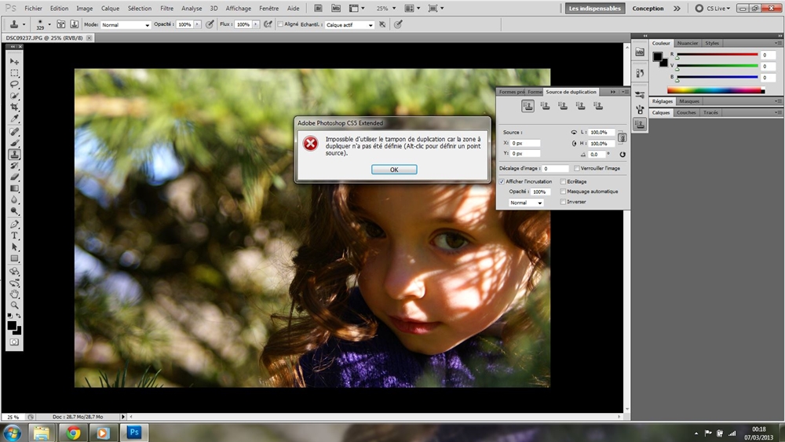Enable the Verrouiller l'image checkbox

click(x=578, y=169)
